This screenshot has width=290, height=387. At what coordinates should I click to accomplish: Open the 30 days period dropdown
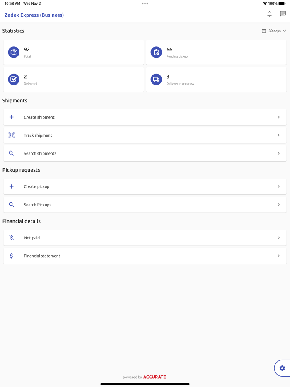tap(274, 31)
